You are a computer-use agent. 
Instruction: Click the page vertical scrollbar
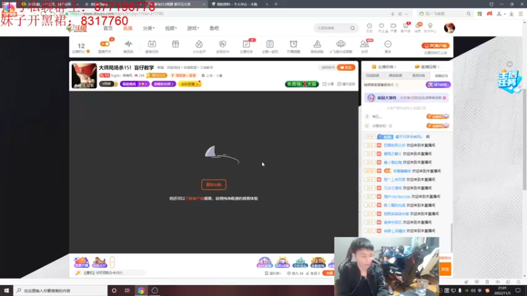tap(524, 139)
